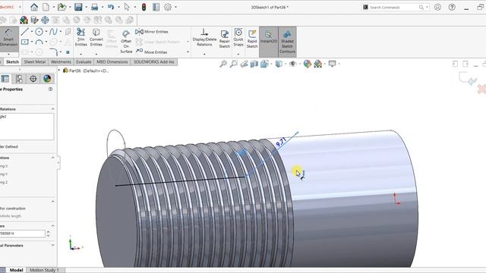
Task: Click the Rapid Sketch tool
Action: (x=252, y=39)
